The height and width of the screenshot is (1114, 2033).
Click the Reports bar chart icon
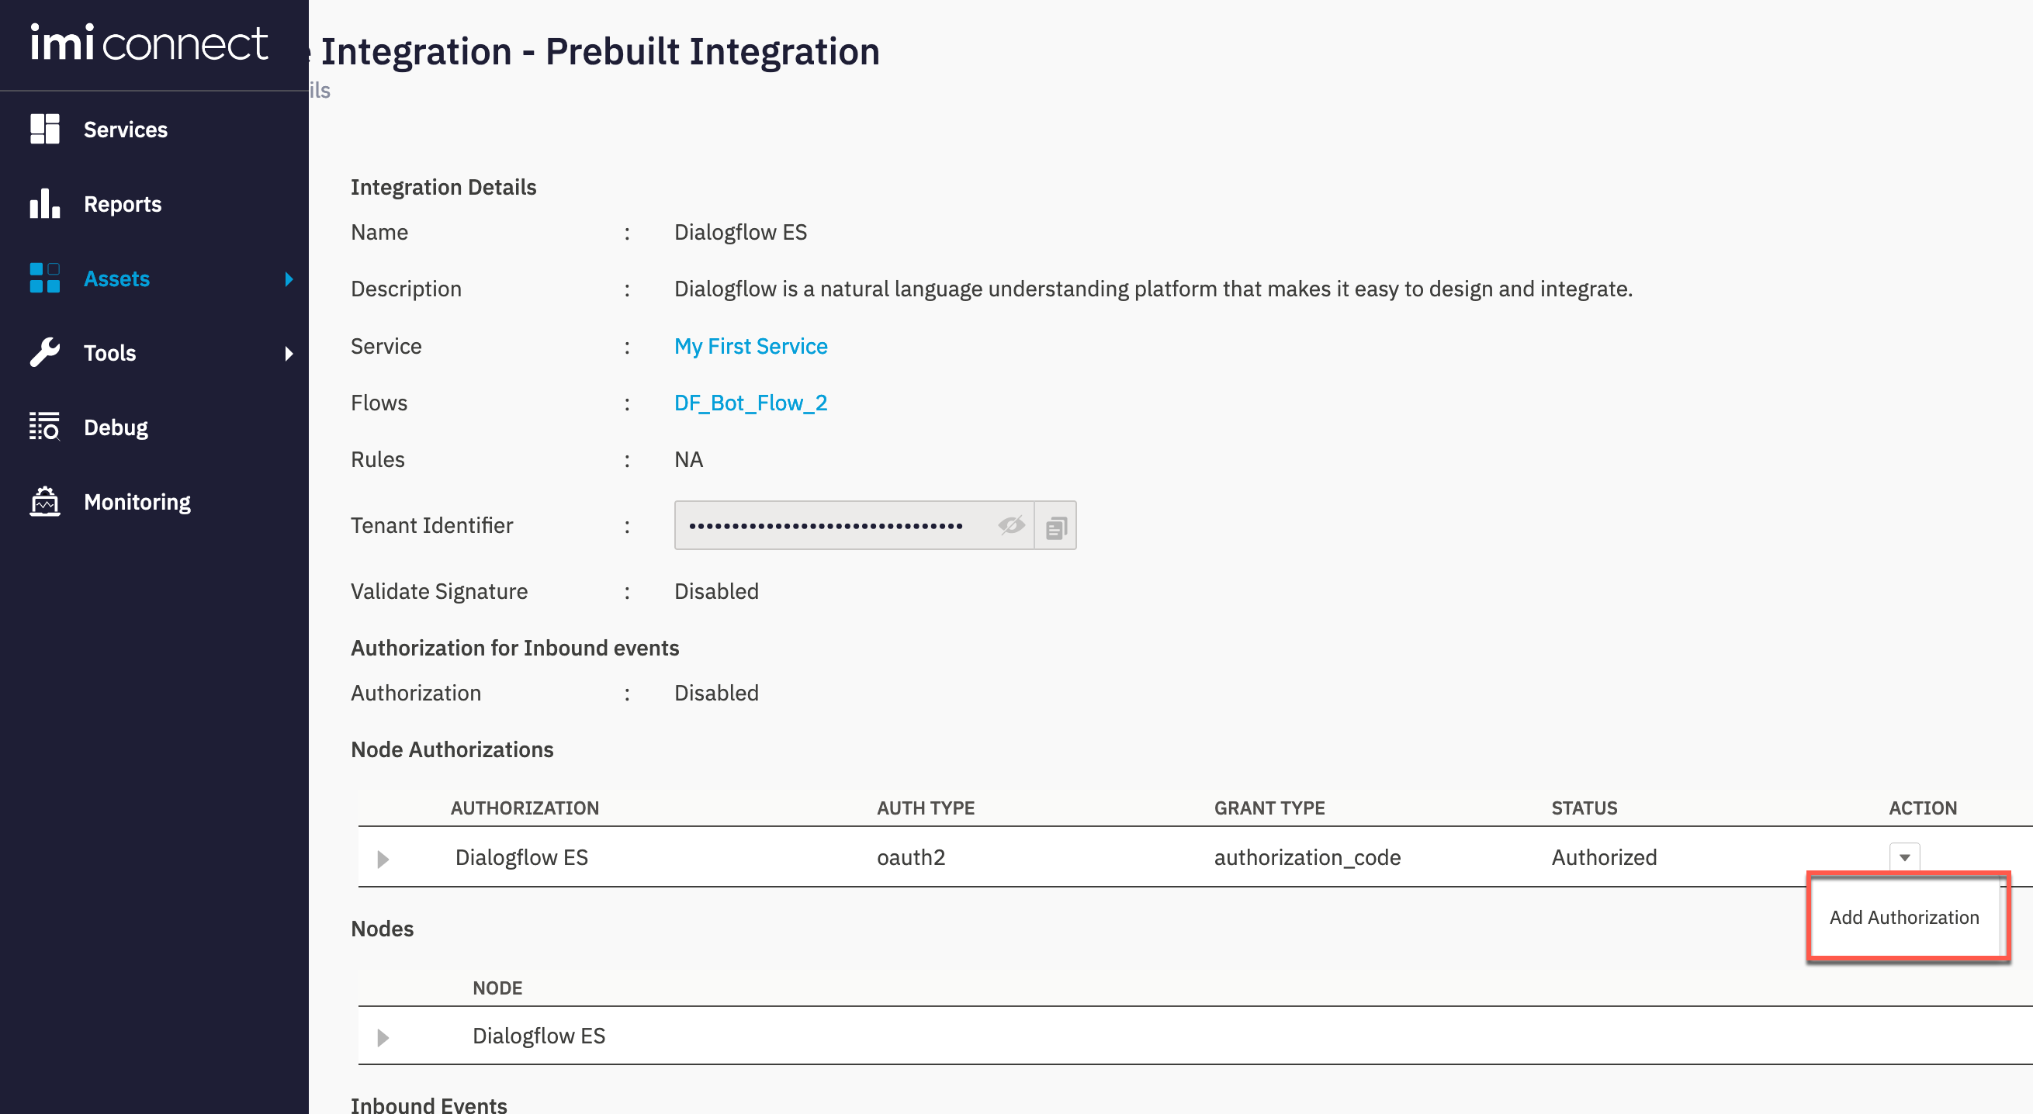click(x=45, y=203)
